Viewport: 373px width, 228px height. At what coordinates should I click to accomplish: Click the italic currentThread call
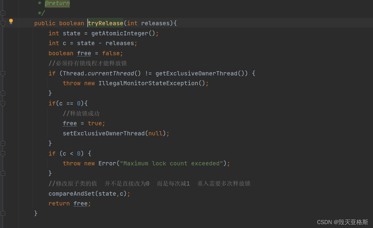pyautogui.click(x=111, y=73)
